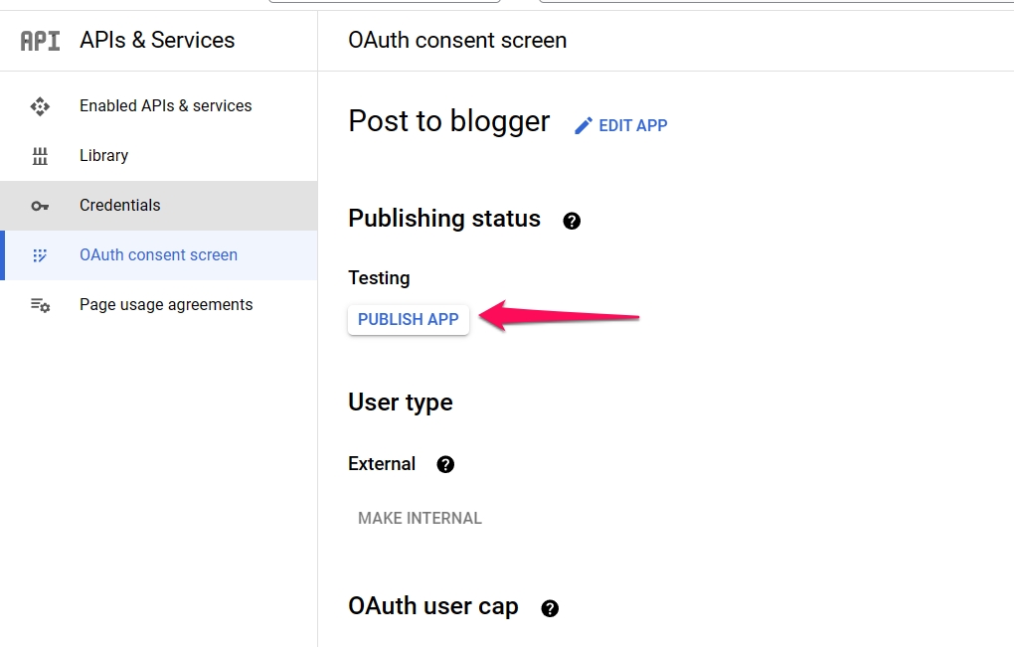Click the API logo icon
Viewport: 1014px width, 647px height.
(40, 41)
